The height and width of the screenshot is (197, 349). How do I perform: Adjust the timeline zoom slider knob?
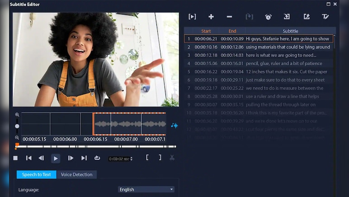17,126
